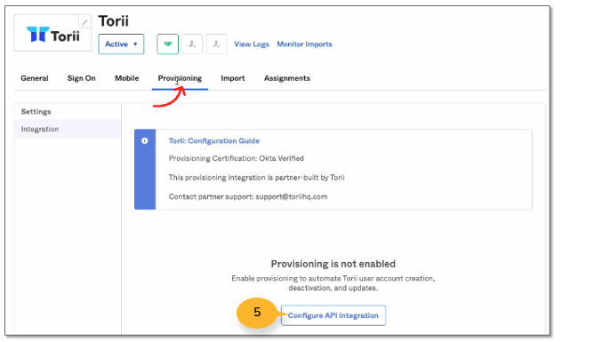The image size is (594, 342).
Task: Switch to the Import tab
Action: click(233, 78)
